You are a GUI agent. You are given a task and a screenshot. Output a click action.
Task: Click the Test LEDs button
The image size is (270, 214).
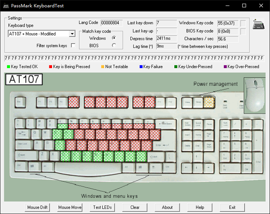[102, 207]
